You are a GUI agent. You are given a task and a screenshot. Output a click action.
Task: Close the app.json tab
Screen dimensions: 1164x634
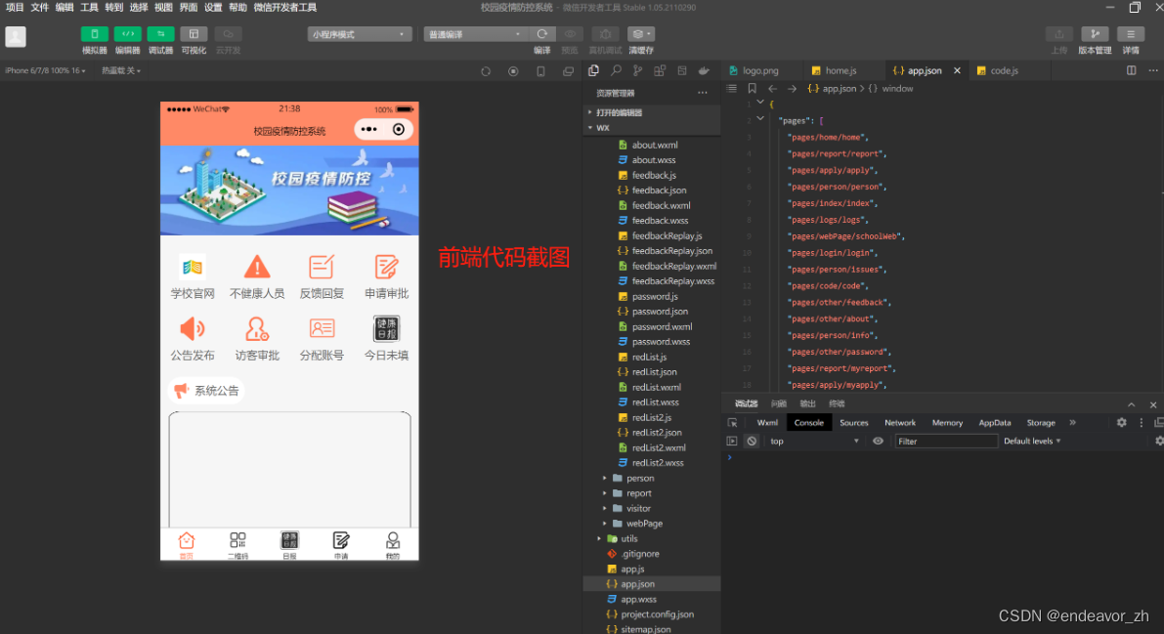[957, 70]
